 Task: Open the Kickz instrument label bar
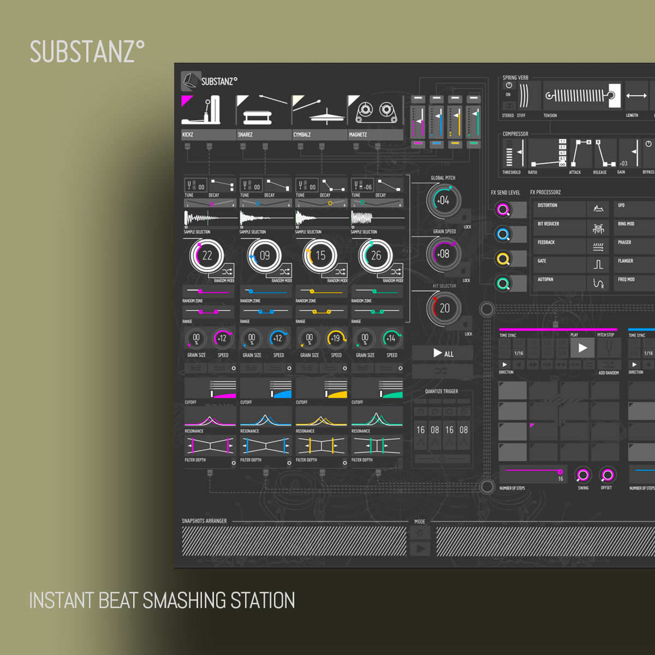[x=209, y=134]
